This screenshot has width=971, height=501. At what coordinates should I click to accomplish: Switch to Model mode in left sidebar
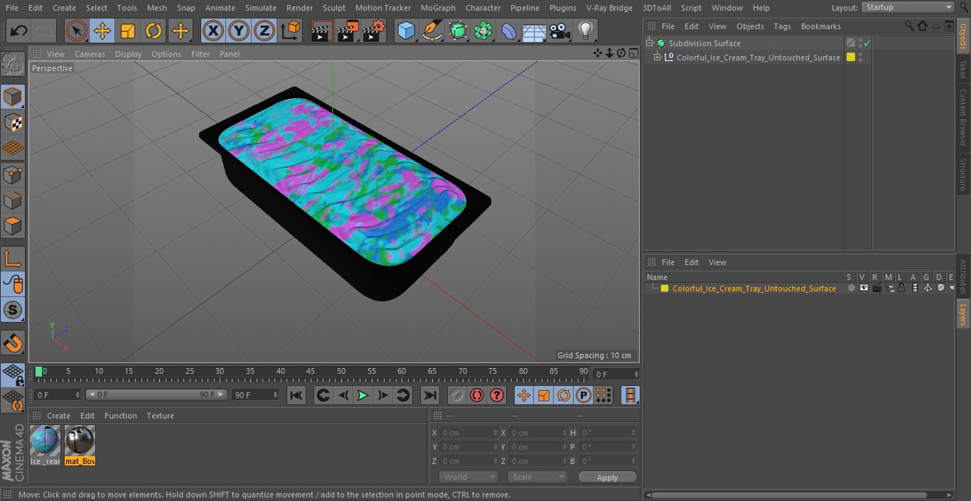click(x=13, y=97)
